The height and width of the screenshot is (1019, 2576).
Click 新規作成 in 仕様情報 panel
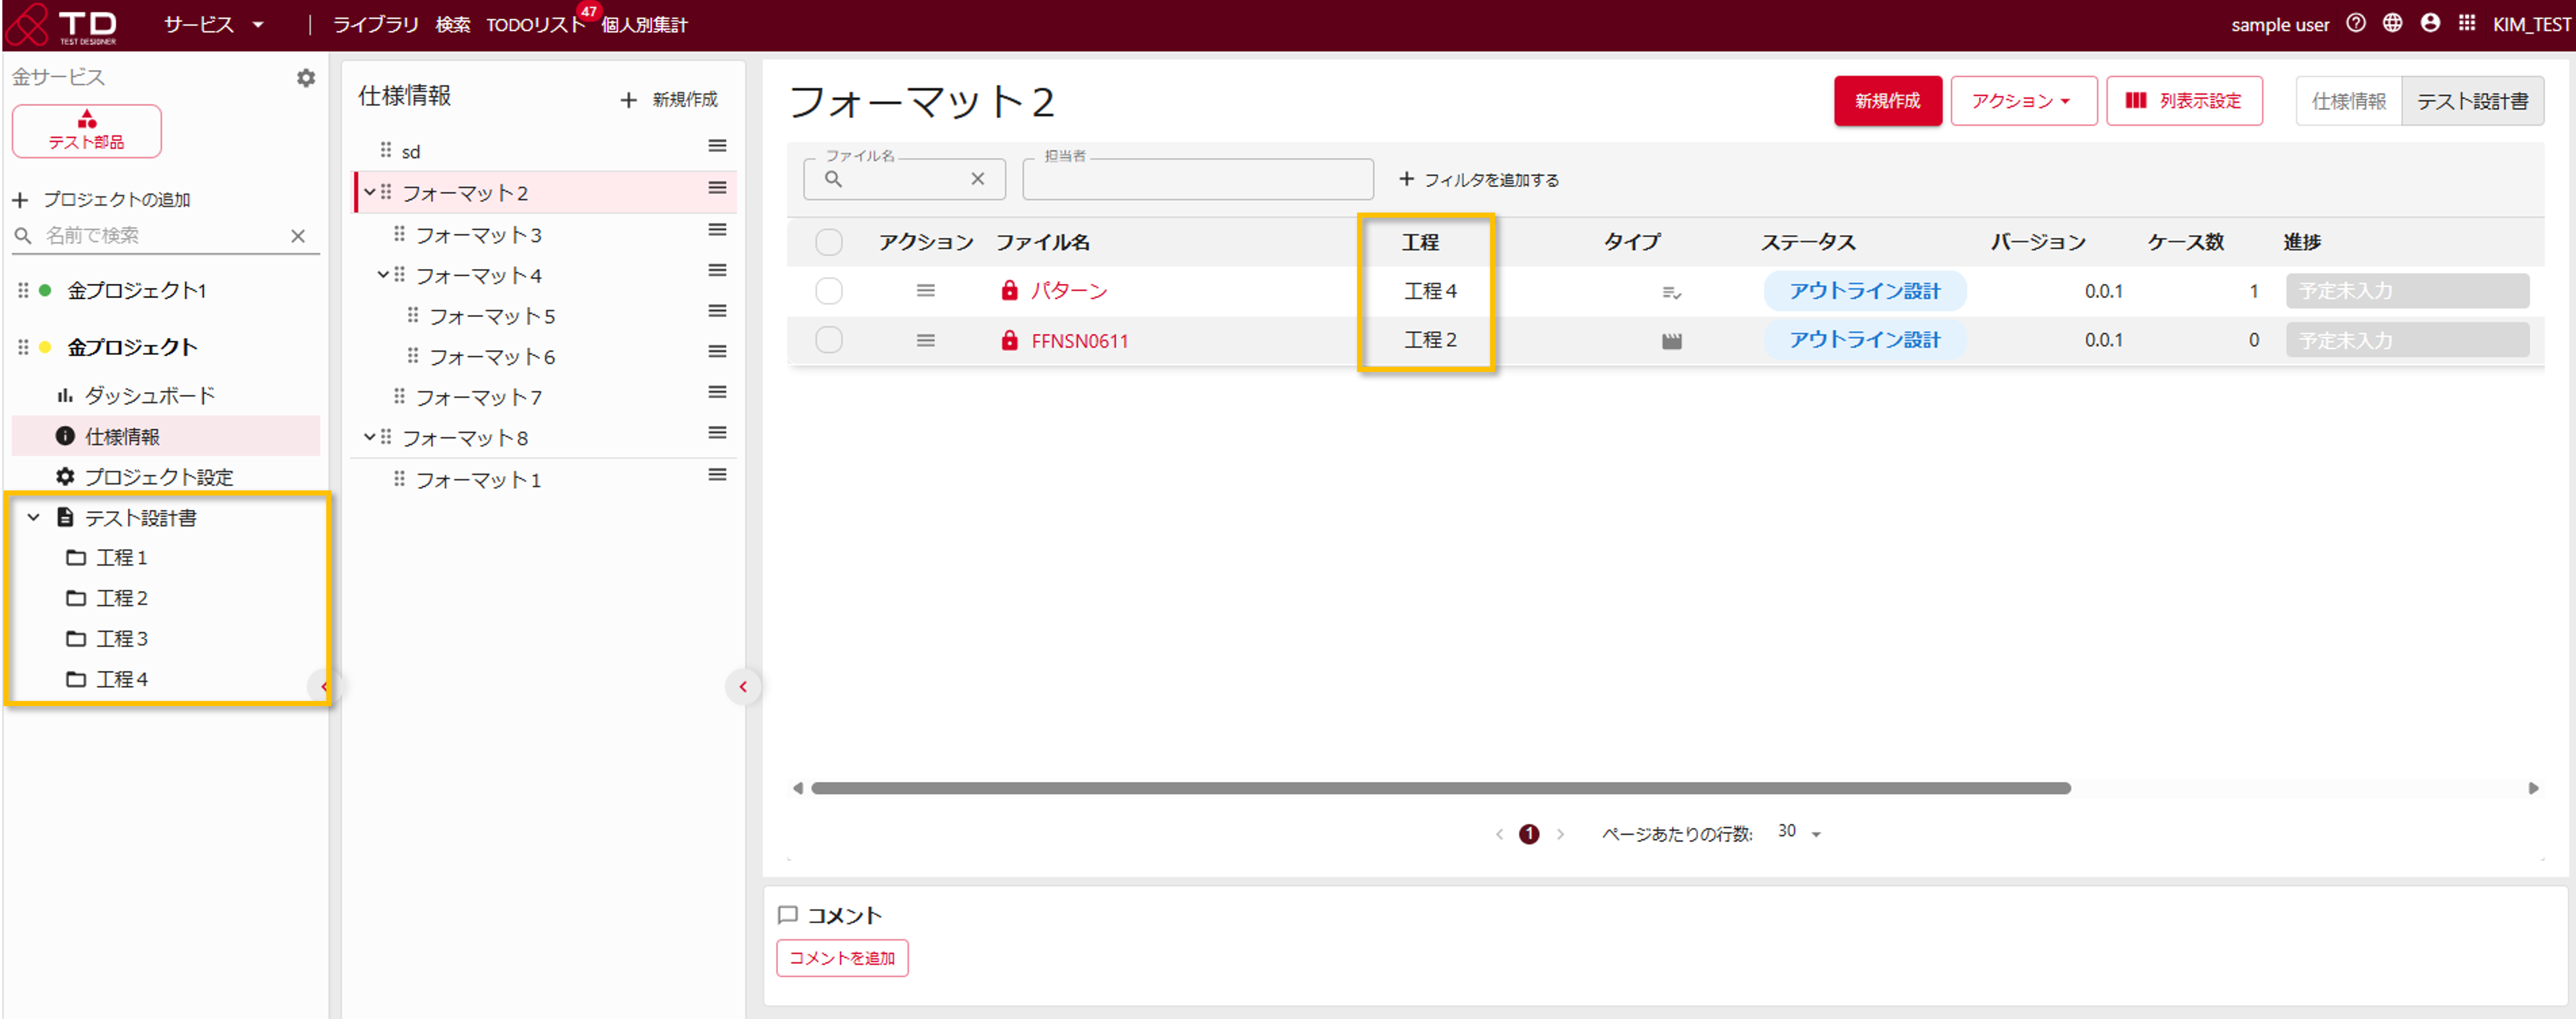click(x=669, y=100)
